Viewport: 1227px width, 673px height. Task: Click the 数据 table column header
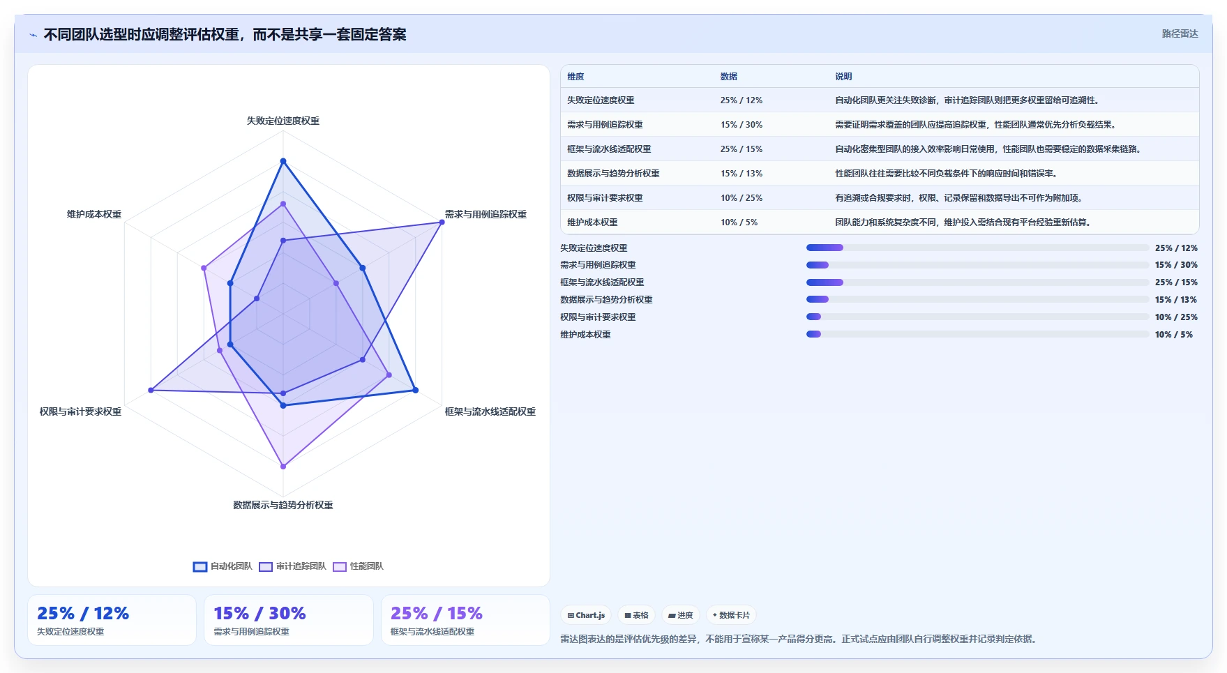pyautogui.click(x=729, y=77)
